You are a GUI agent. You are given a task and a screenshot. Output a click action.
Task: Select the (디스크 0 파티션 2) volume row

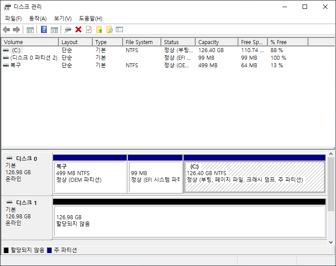34,58
